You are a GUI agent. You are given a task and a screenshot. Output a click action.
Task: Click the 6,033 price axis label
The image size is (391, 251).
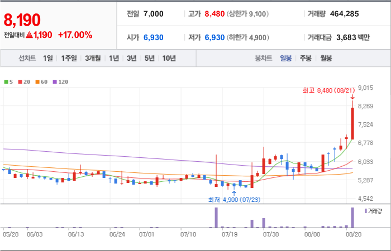365,162
